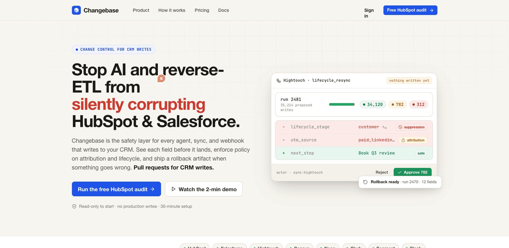Click Approve 782 button
Screen dimensions: 509x248
pos(413,172)
